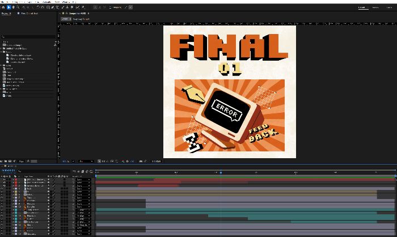Viewport: 397px width, 237px height.
Task: Expand the topmost red-labeled layer
Action: pyautogui.click(x=14, y=180)
